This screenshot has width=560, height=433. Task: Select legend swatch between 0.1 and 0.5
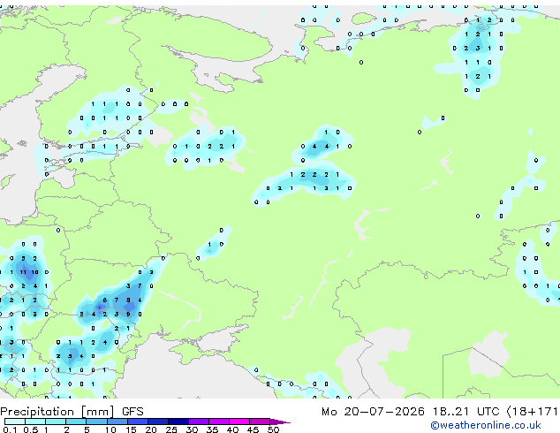click(15, 422)
